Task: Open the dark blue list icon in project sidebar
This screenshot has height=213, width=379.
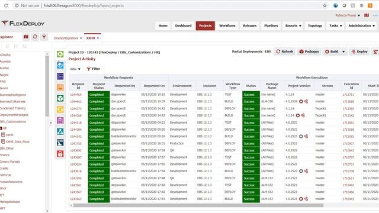Action: coord(60,76)
